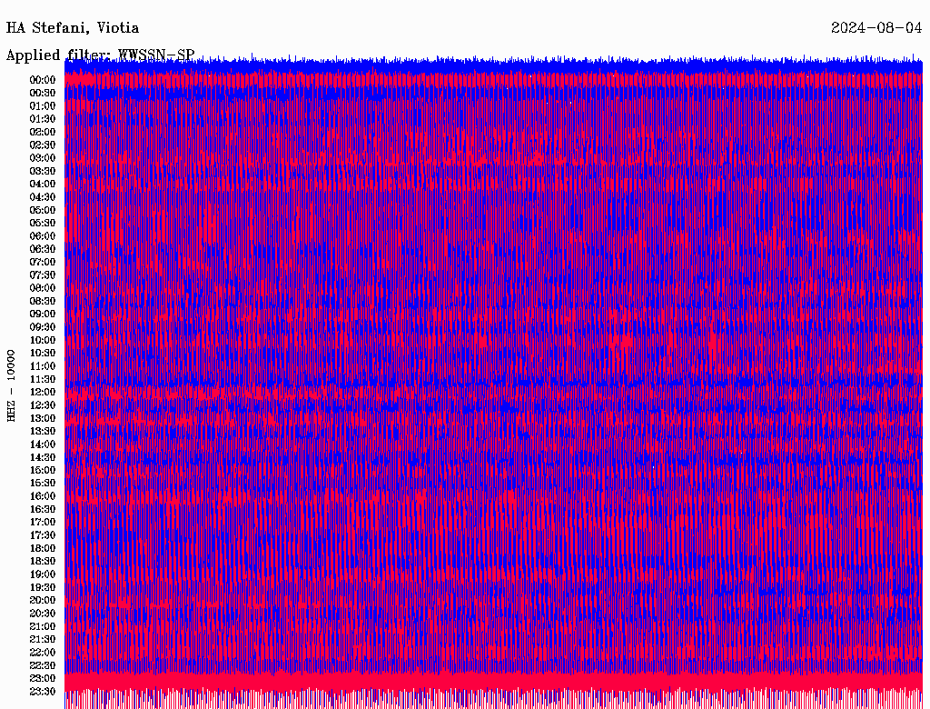Click the vertical axis label 'HHZ - 10000'

pyautogui.click(x=11, y=385)
